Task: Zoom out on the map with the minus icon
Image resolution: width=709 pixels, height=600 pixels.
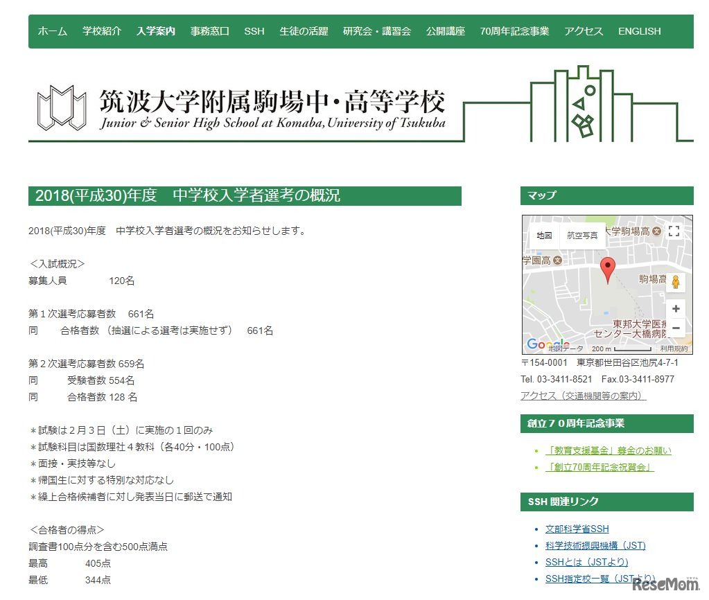Action: click(676, 328)
